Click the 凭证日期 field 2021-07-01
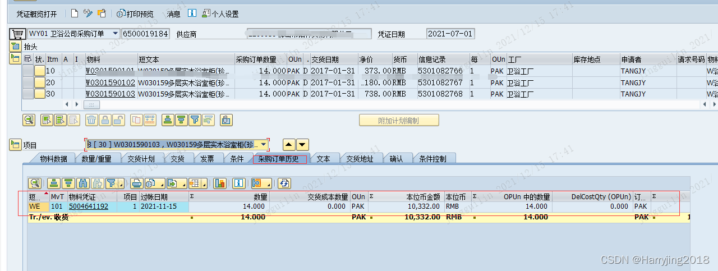The image size is (718, 271). pyautogui.click(x=450, y=34)
